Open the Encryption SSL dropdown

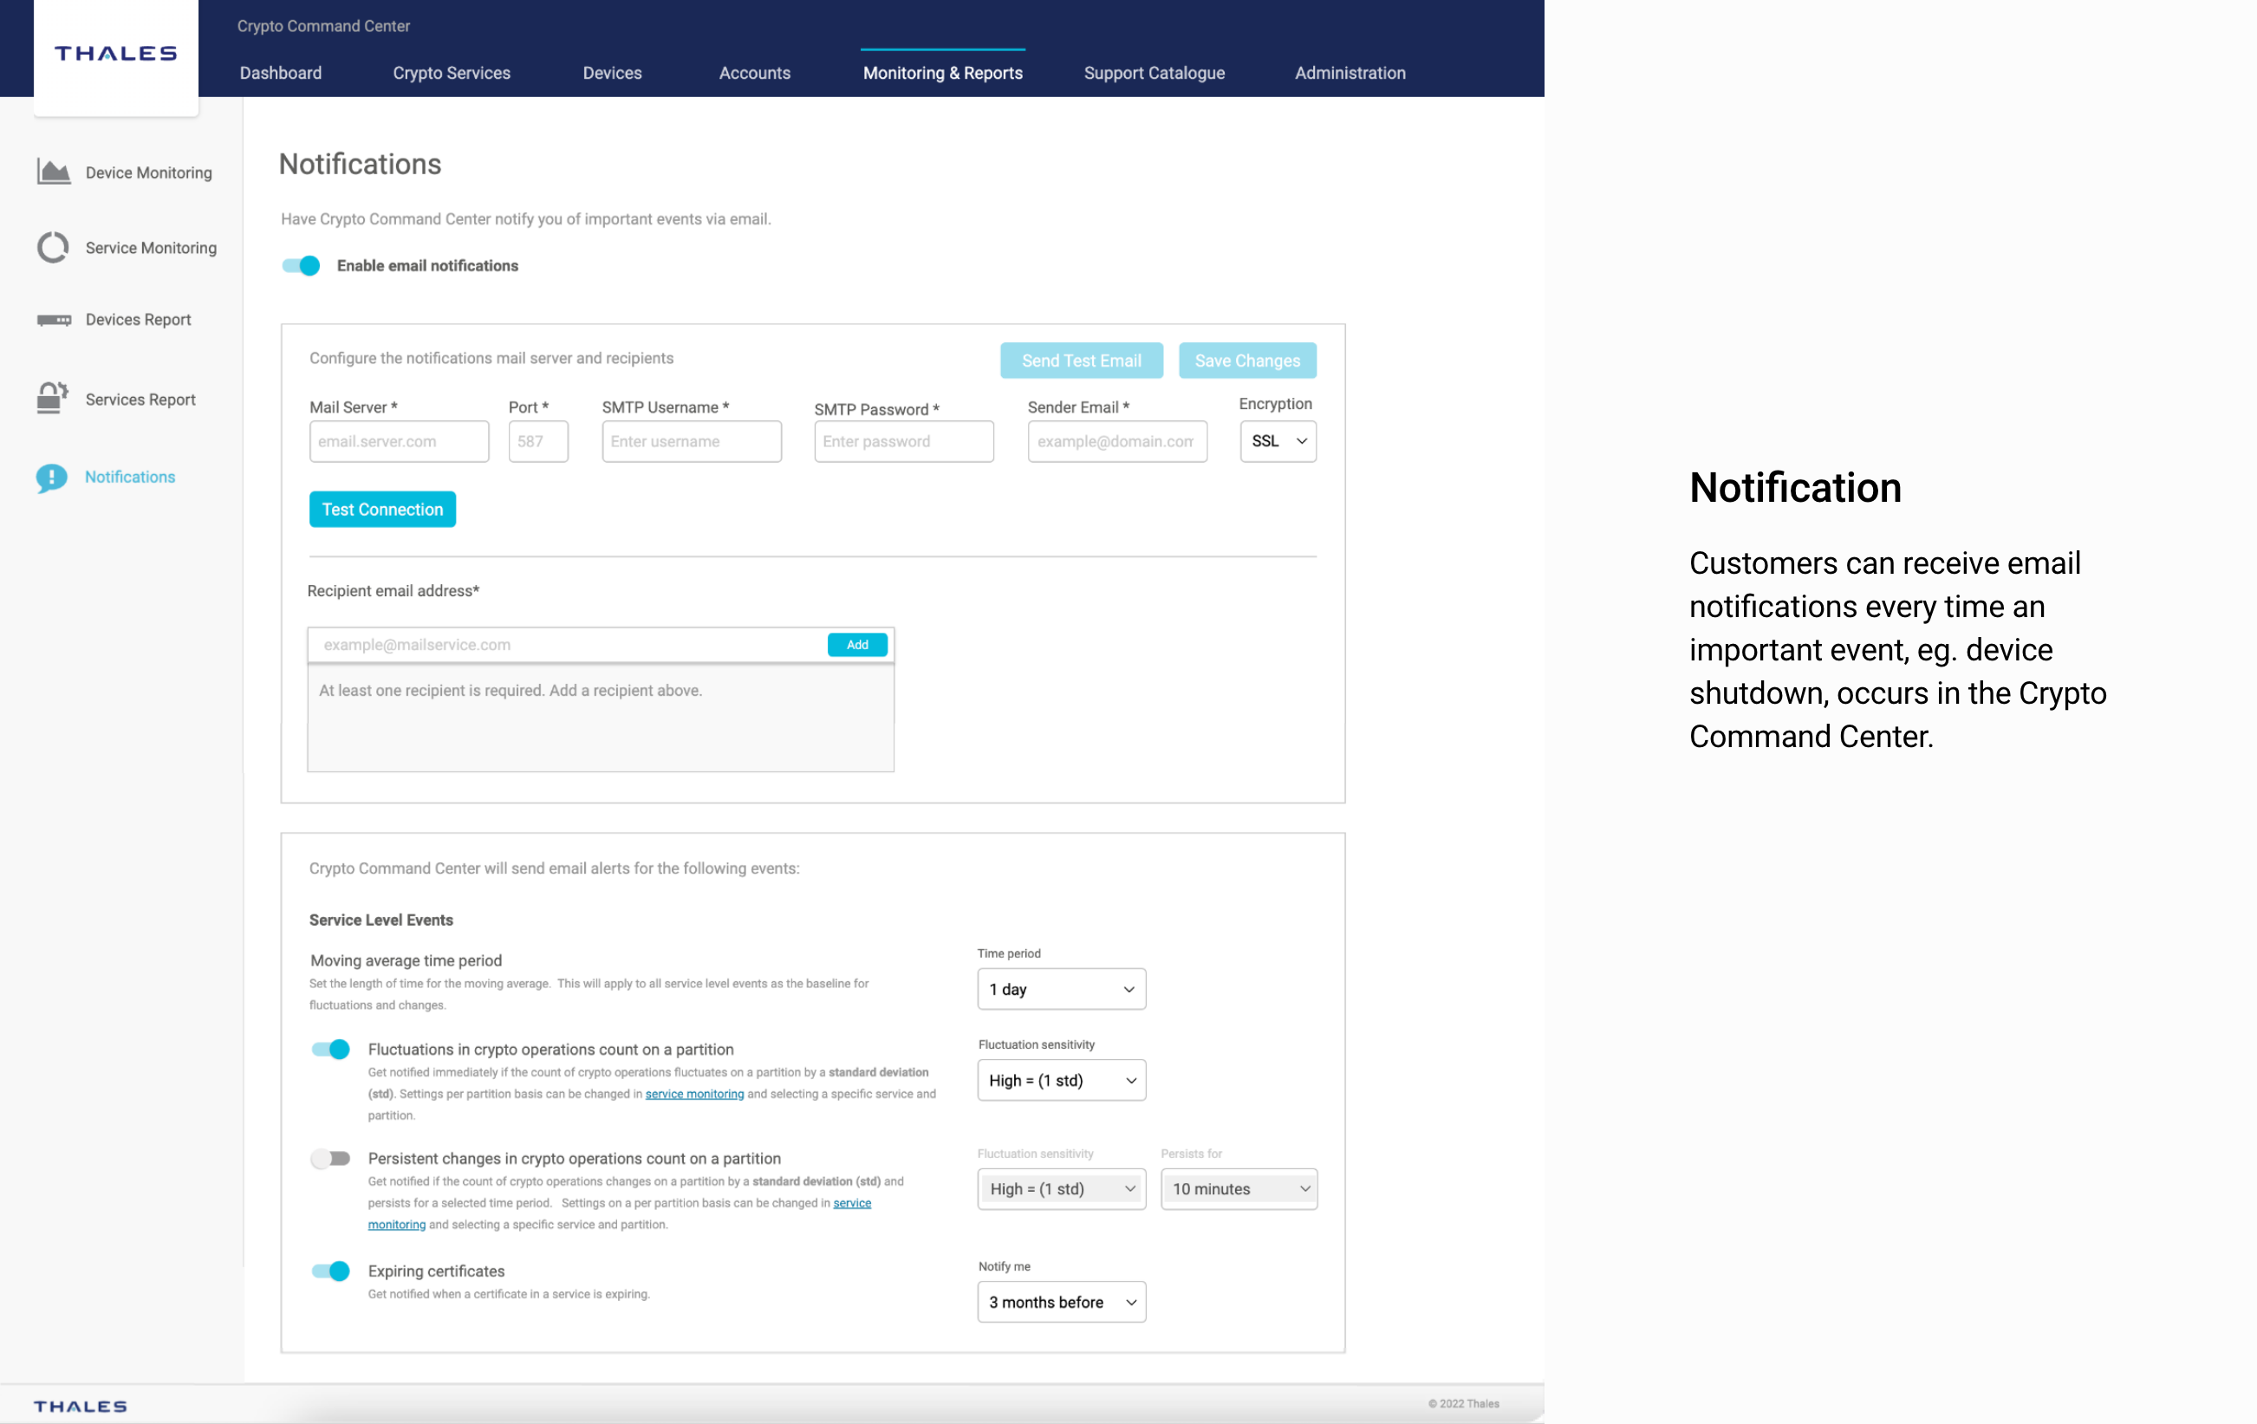1278,440
